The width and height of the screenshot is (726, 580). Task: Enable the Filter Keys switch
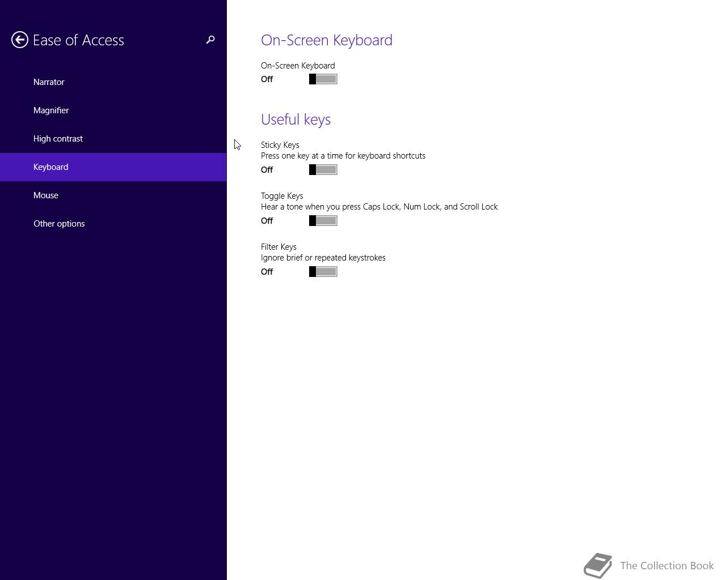(323, 272)
